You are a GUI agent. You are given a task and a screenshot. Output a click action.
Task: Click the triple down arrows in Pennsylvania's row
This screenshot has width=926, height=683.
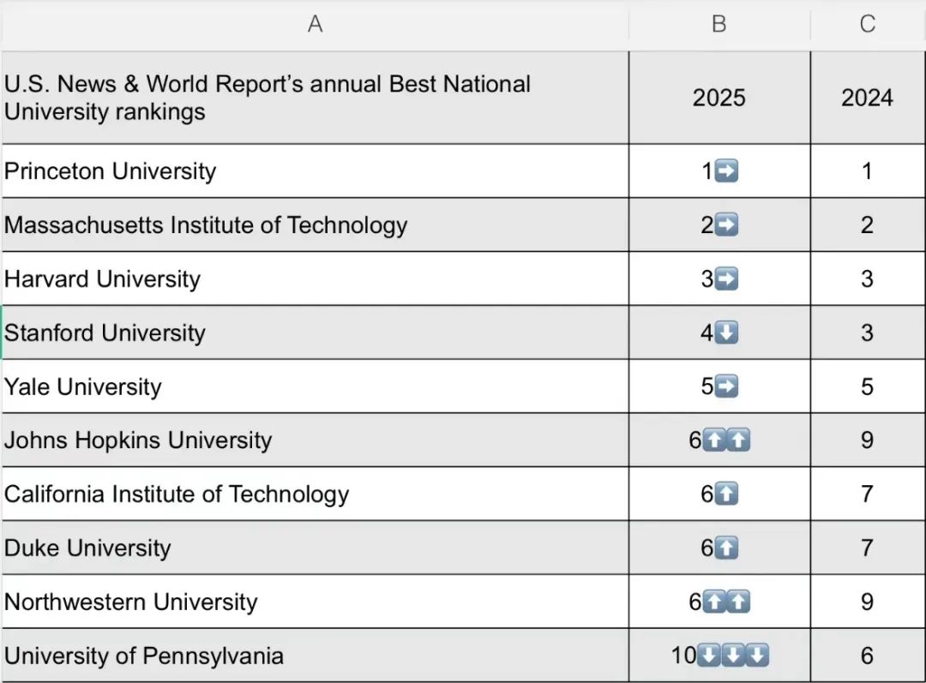click(732, 656)
